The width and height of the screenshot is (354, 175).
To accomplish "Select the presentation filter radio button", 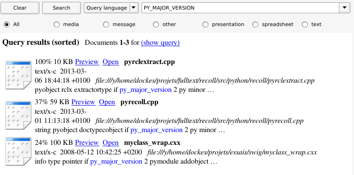I will point(206,24).
